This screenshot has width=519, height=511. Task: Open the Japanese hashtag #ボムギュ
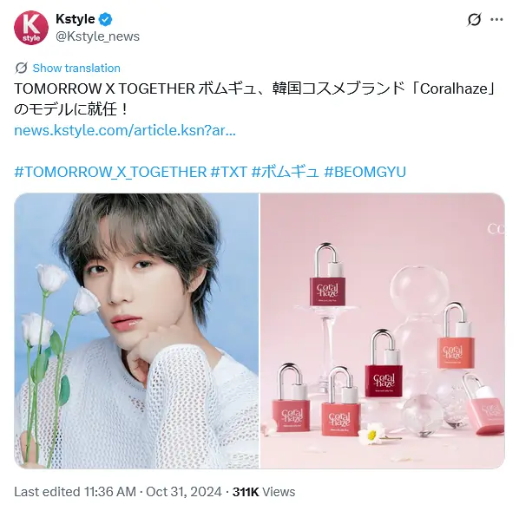click(285, 172)
